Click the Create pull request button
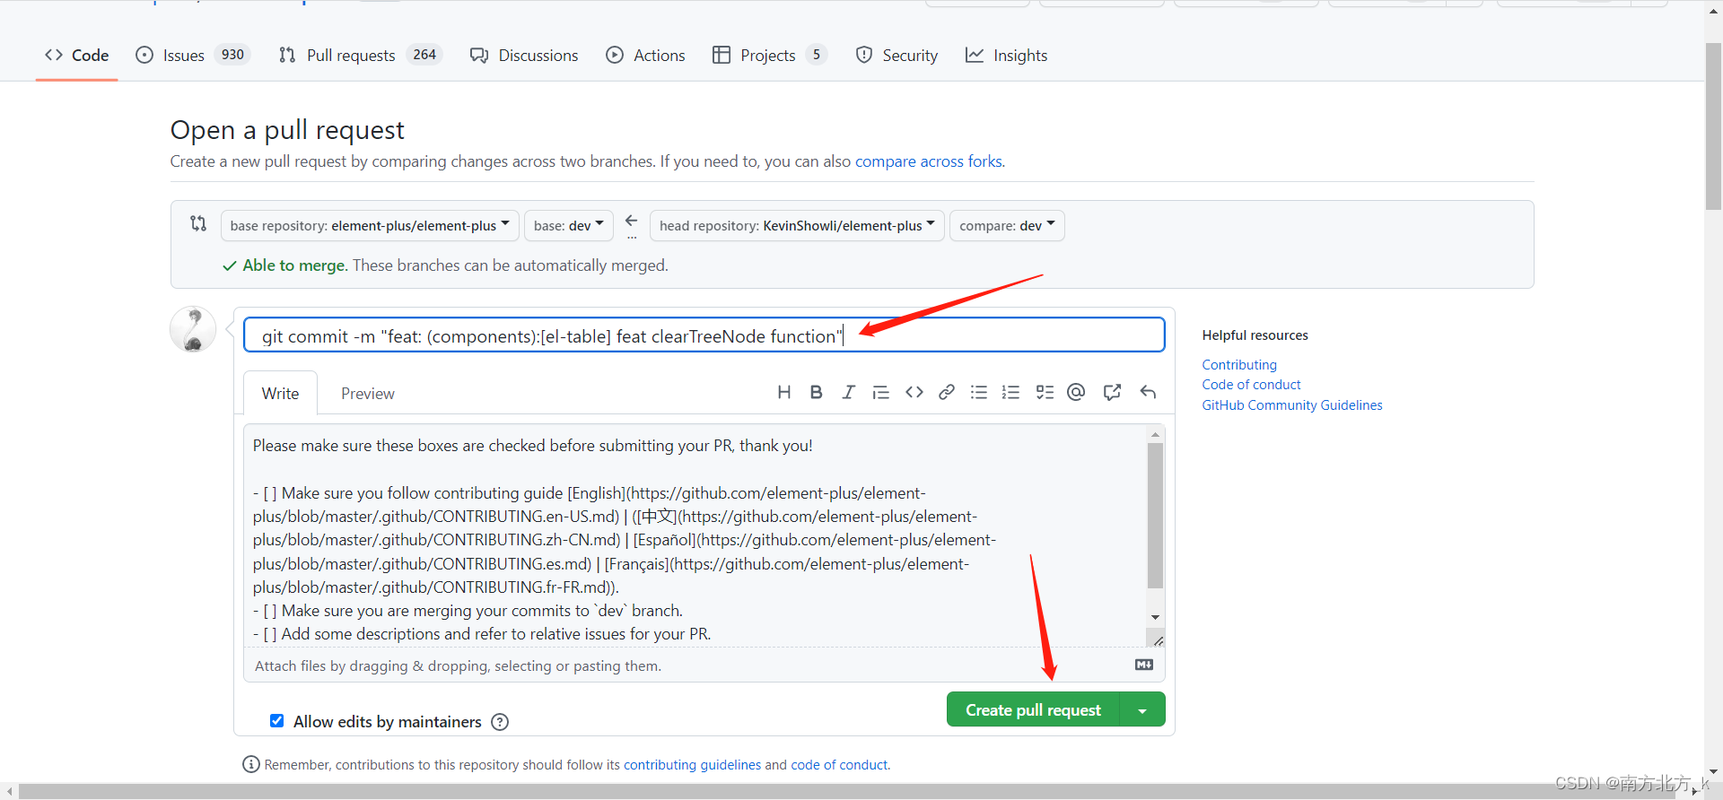Viewport: 1723px width, 800px height. tap(1033, 709)
